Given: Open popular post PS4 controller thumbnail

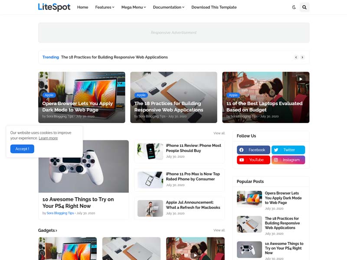Looking at the screenshot, I should point(249,250).
